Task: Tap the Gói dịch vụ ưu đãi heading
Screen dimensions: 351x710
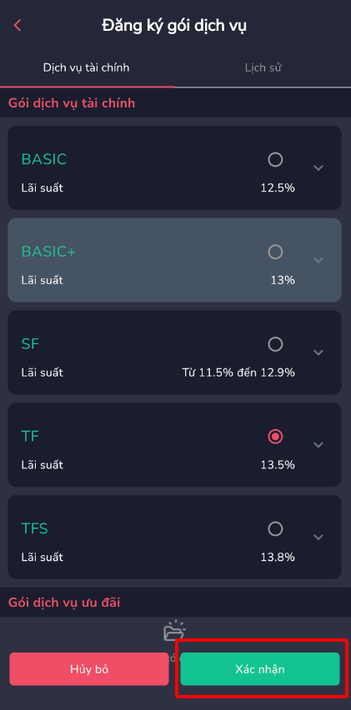Action: click(64, 602)
